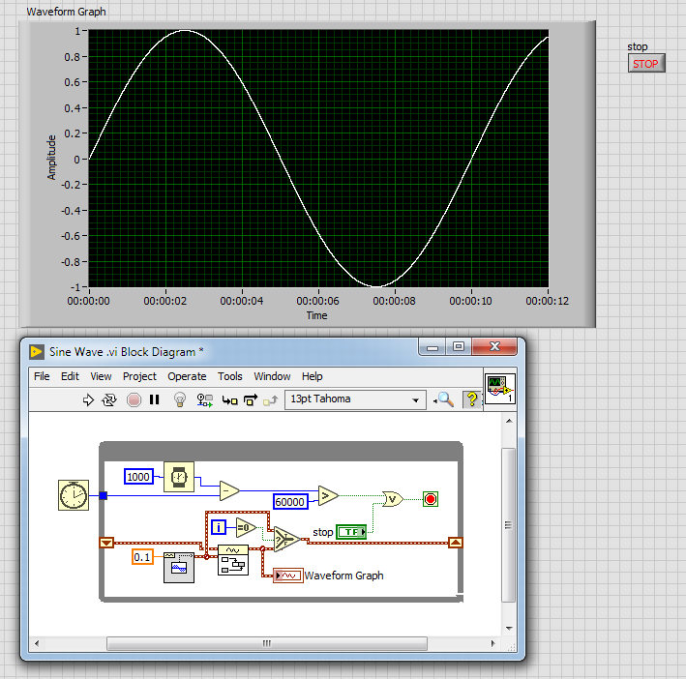
Task: Toggle Retain Wire Values icon
Action: (205, 400)
